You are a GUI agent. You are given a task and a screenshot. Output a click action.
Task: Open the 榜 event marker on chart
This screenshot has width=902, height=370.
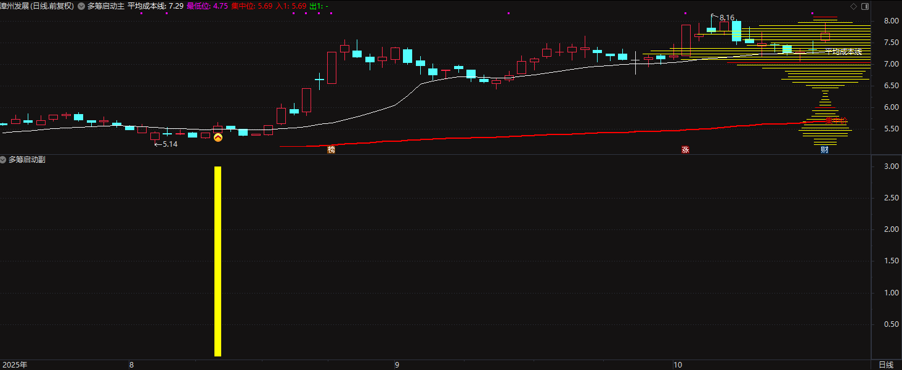pyautogui.click(x=331, y=150)
